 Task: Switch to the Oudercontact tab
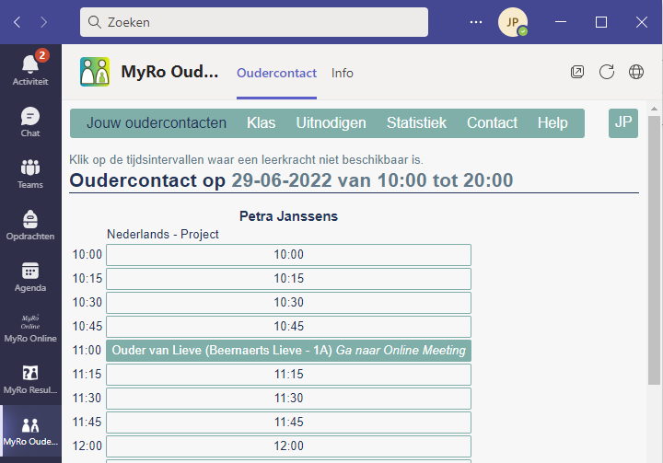276,73
